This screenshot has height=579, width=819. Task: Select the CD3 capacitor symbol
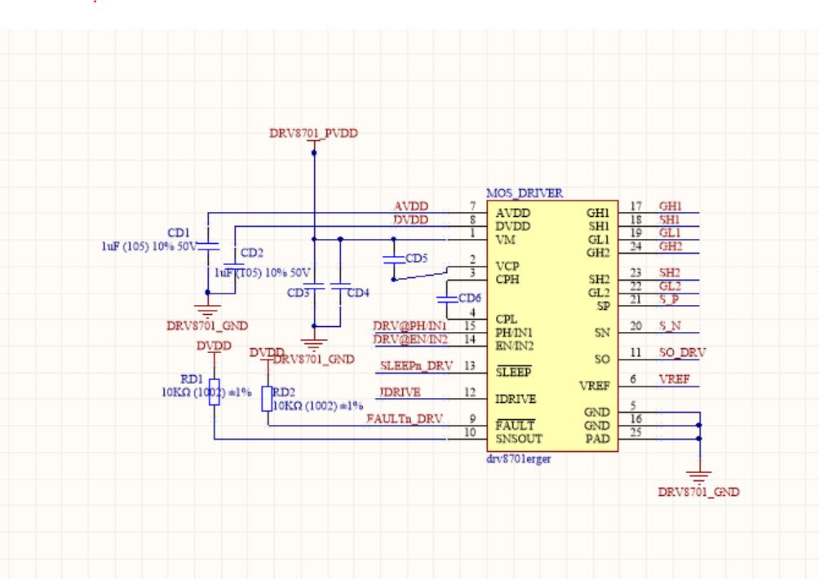pyautogui.click(x=314, y=286)
